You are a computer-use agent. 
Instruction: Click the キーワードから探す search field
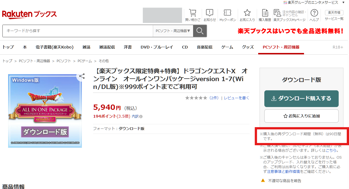click(78, 31)
